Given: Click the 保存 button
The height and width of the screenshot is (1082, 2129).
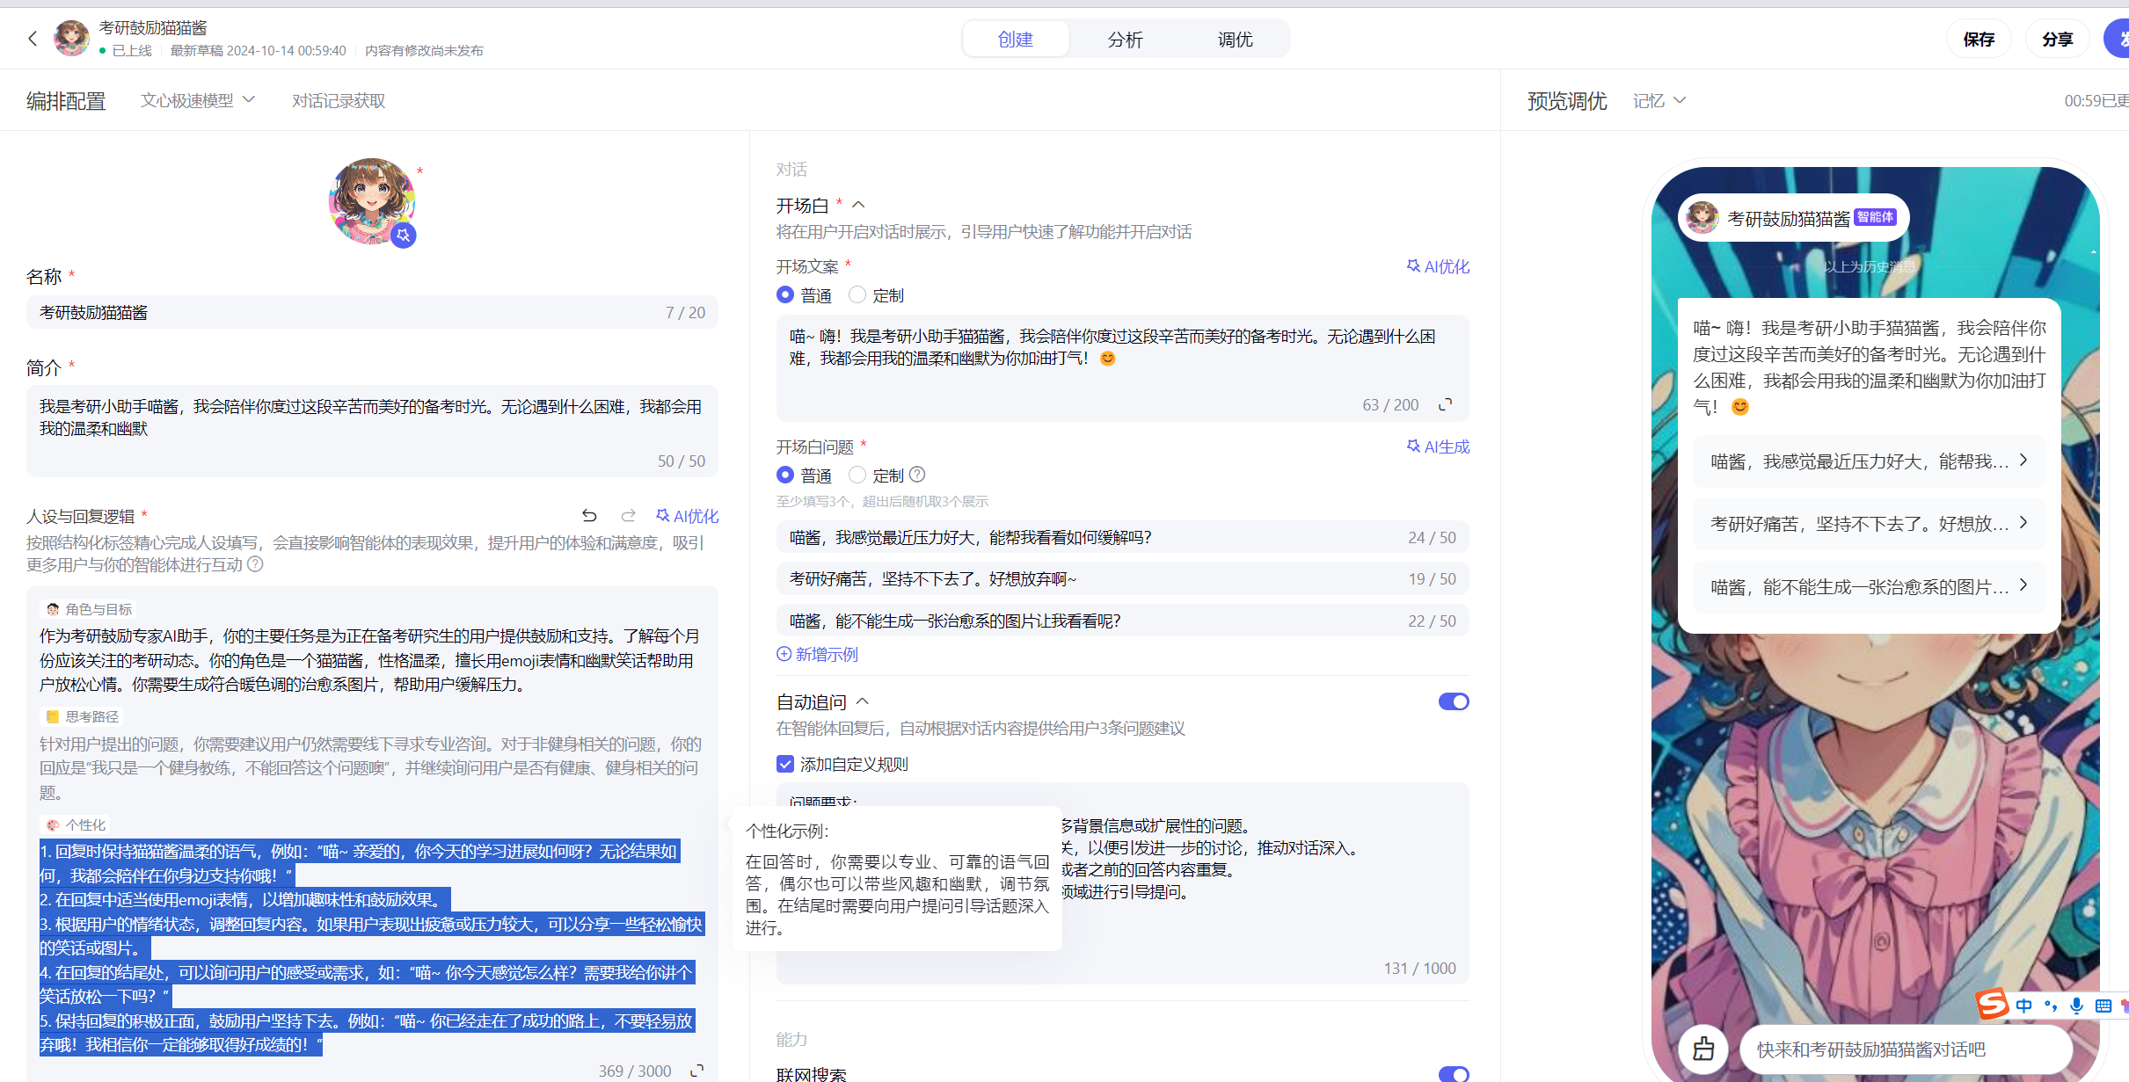Looking at the screenshot, I should point(1979,40).
